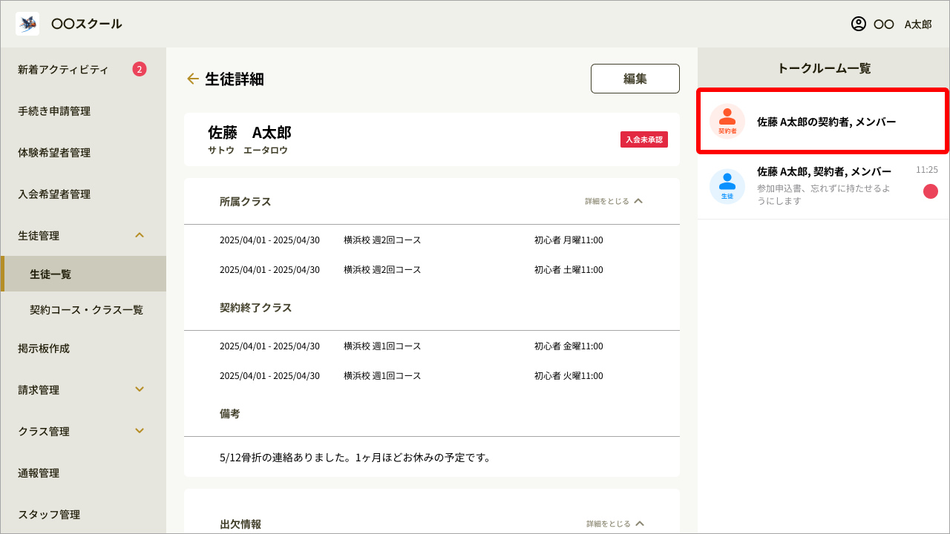Collapse 出欠情報 details with 詳細をとじる
Viewport: 950px width, 534px height.
[x=615, y=524]
